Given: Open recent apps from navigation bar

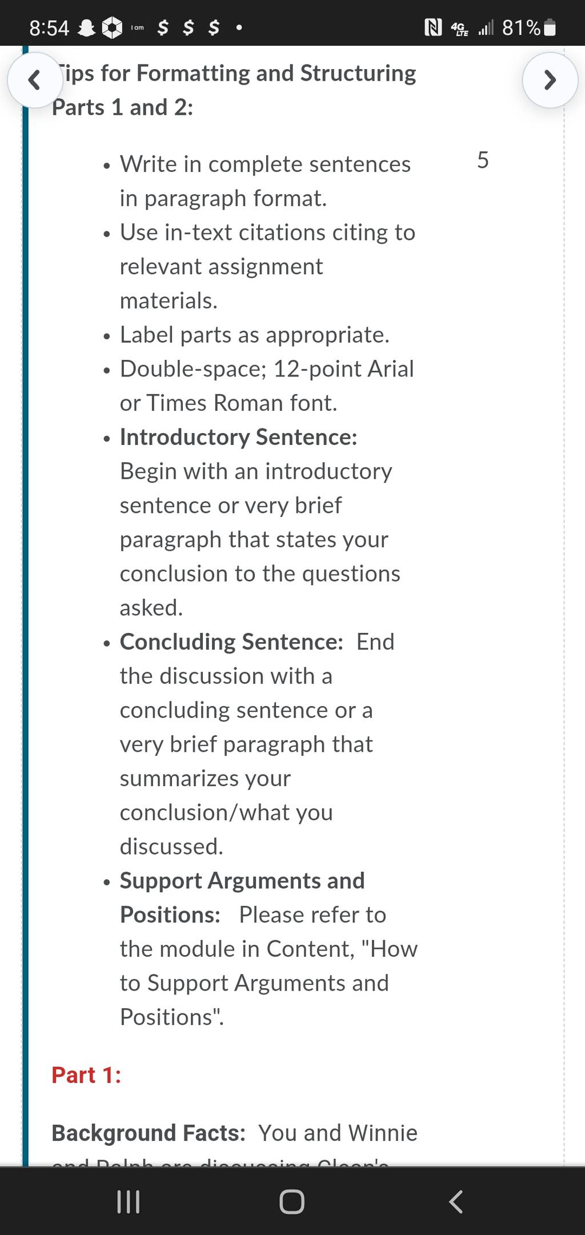Looking at the screenshot, I should (128, 1202).
